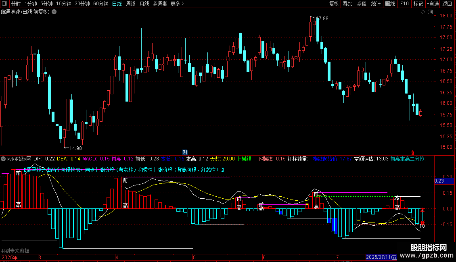
Task: Click the 皖通高速(日线.前复权) chart title
Action: point(25,12)
